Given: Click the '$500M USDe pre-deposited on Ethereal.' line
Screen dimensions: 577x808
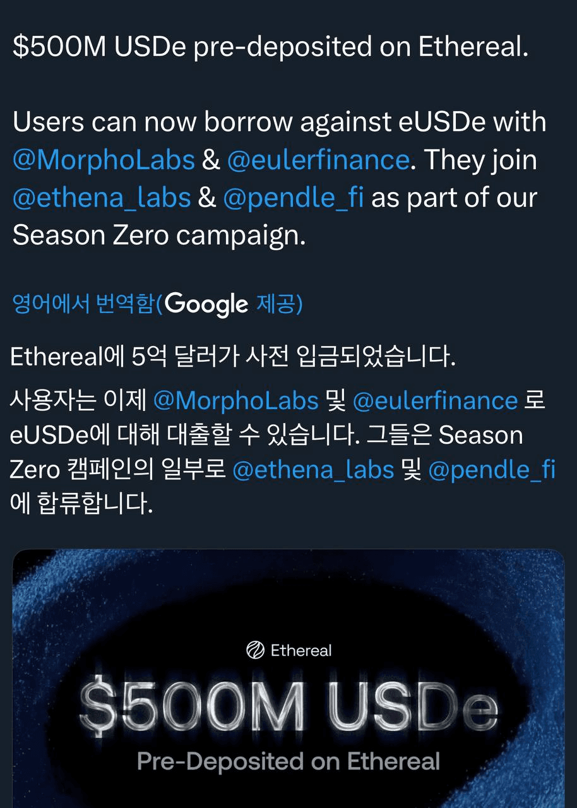Looking at the screenshot, I should tap(270, 48).
